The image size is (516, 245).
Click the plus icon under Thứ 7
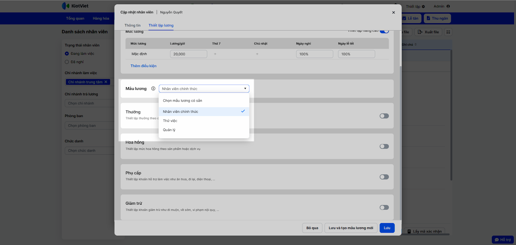(x=215, y=54)
